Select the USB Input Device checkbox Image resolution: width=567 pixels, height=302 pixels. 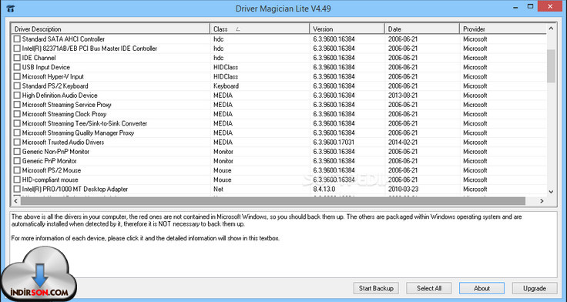coord(17,67)
